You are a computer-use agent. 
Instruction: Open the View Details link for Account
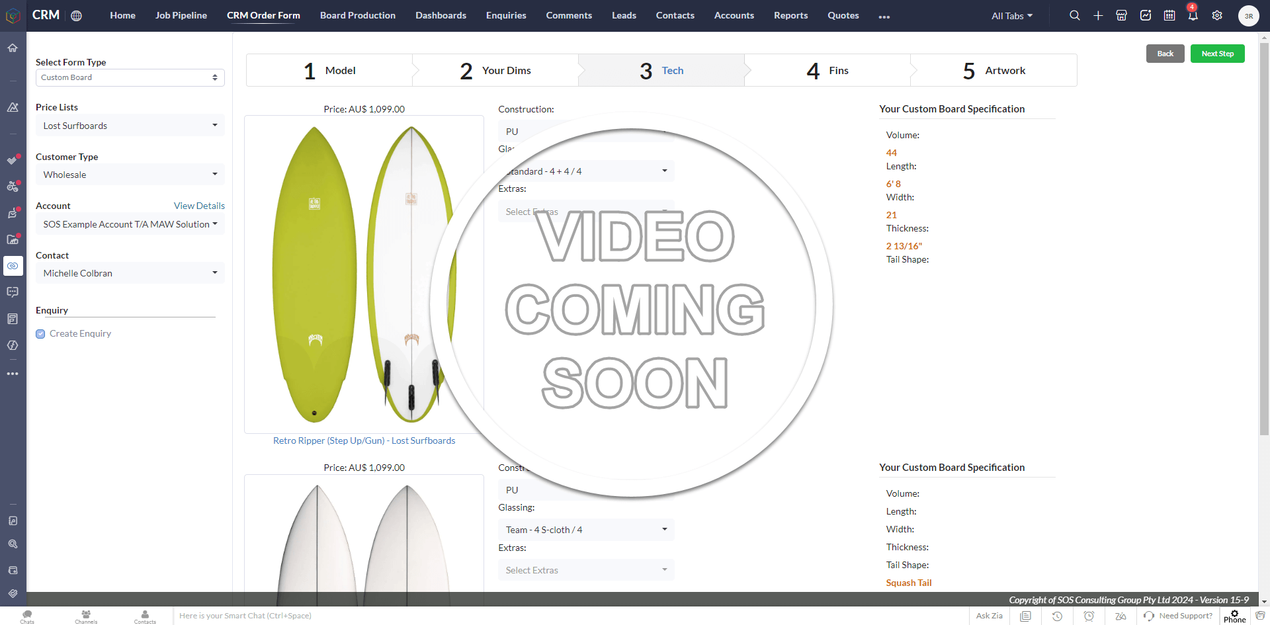pyautogui.click(x=199, y=206)
